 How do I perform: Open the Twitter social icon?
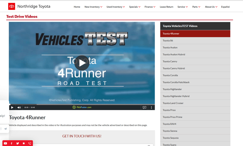[x=18, y=143]
